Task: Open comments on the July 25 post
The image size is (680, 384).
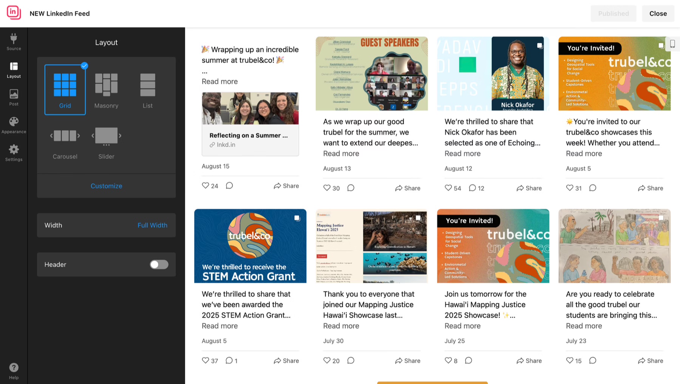Action: (468, 360)
